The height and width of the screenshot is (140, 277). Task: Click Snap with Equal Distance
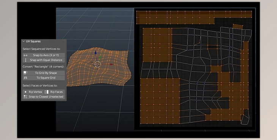(44, 60)
